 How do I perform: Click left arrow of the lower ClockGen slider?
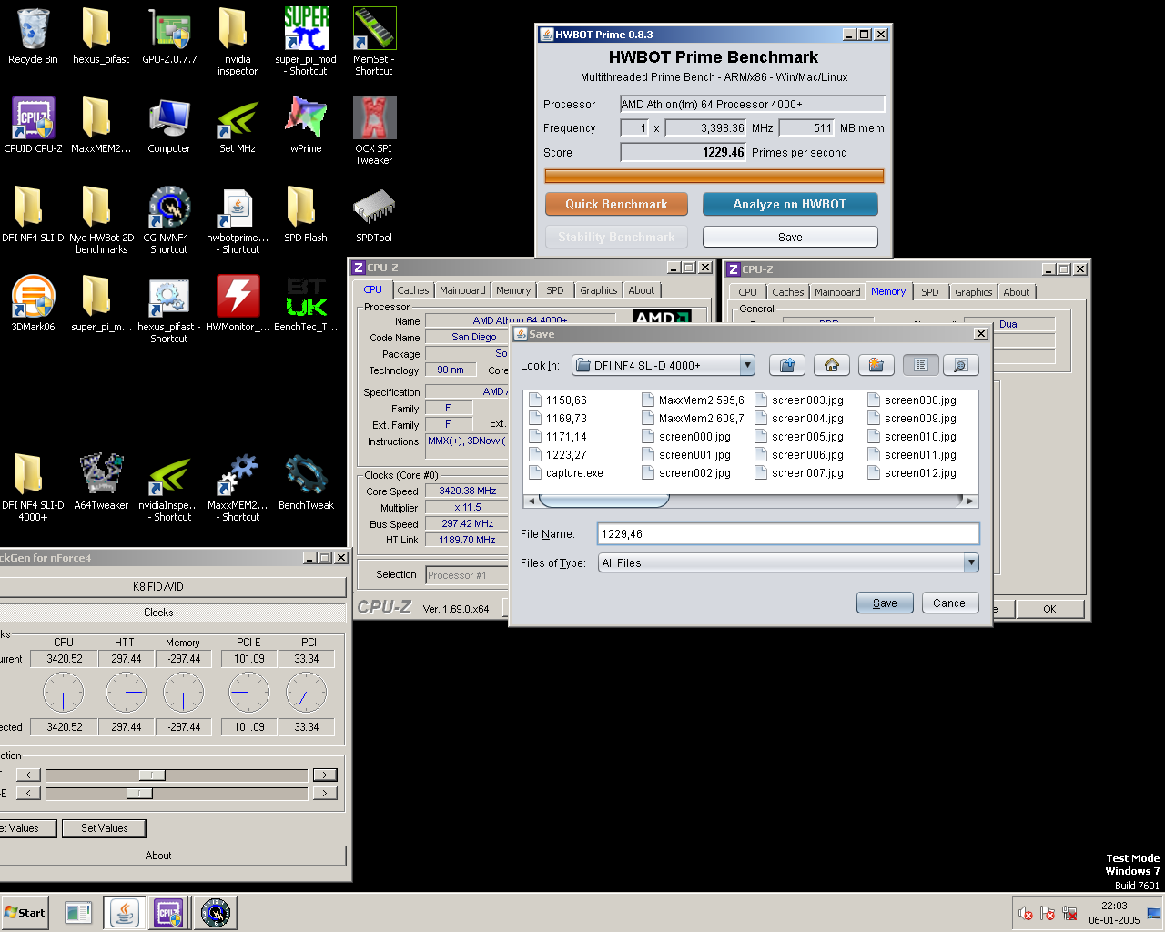point(29,794)
